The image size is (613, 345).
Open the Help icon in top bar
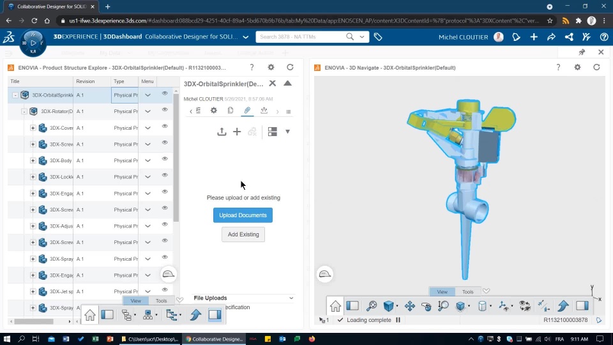[604, 37]
